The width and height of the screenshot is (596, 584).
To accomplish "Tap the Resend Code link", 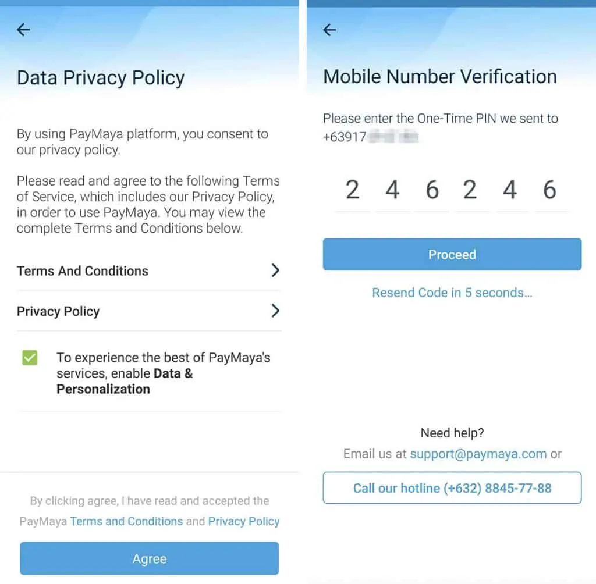I will pos(452,293).
